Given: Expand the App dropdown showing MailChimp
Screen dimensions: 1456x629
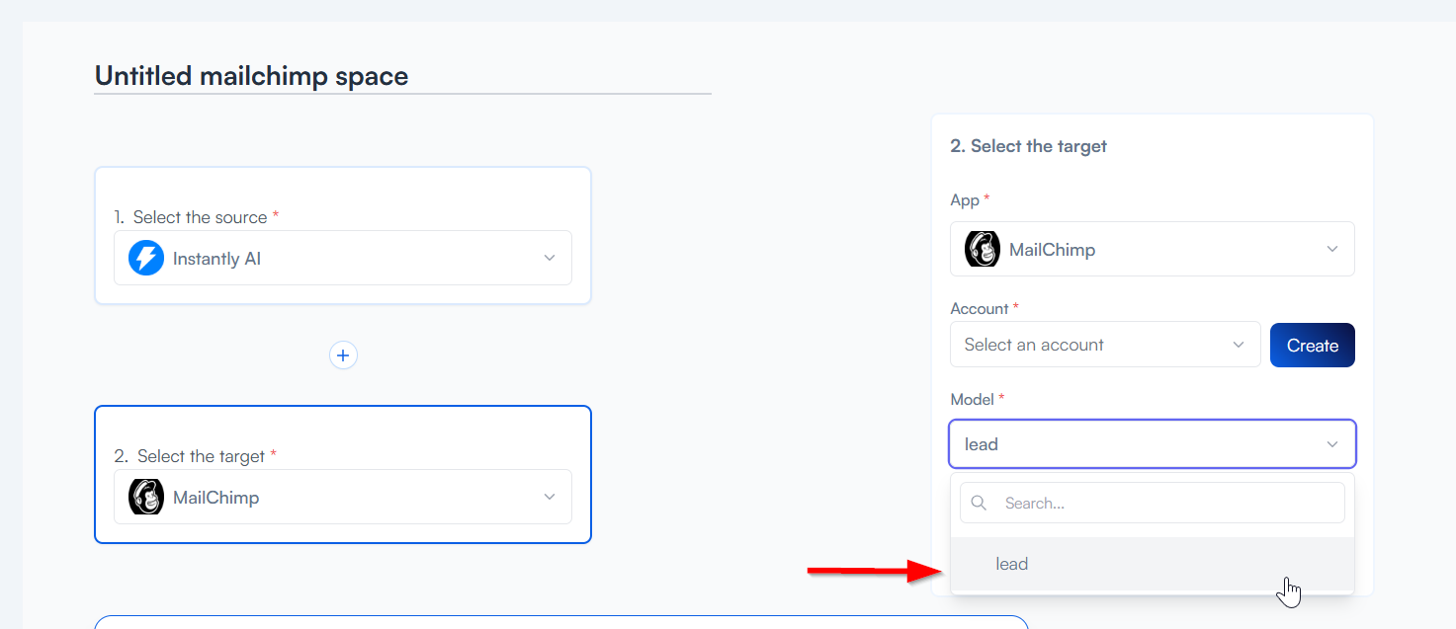Looking at the screenshot, I should click(x=1152, y=250).
